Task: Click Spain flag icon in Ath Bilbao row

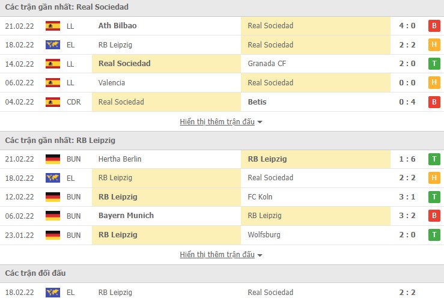Action: click(53, 26)
